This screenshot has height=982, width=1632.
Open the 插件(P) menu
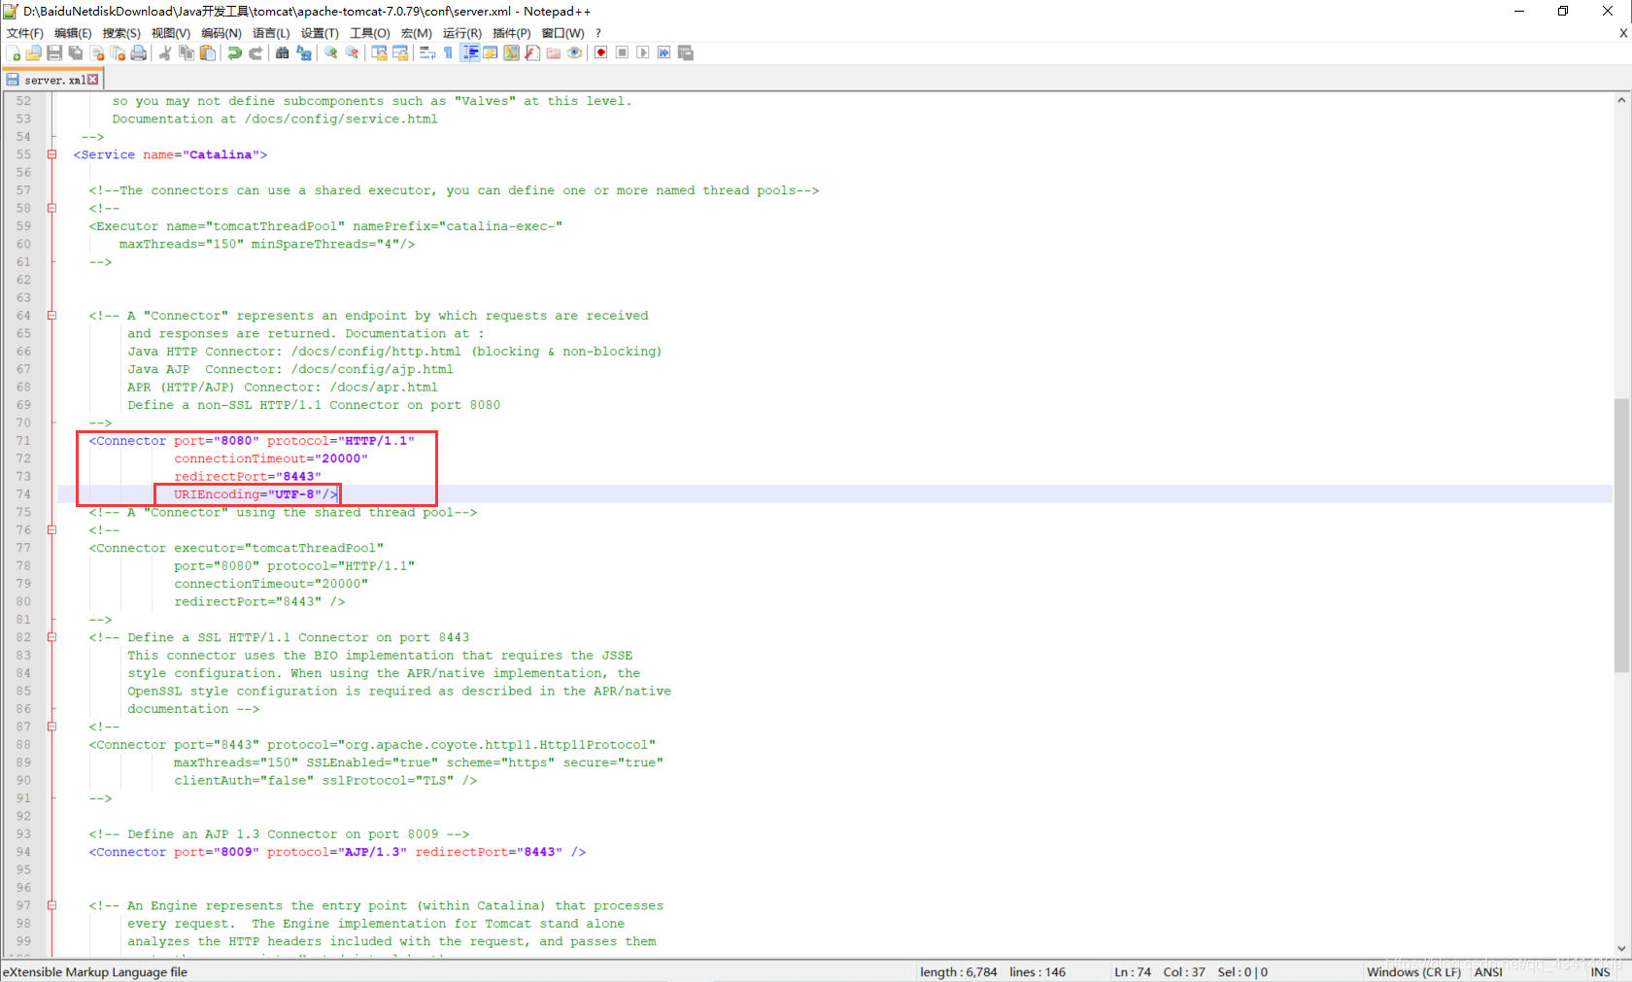[511, 33]
